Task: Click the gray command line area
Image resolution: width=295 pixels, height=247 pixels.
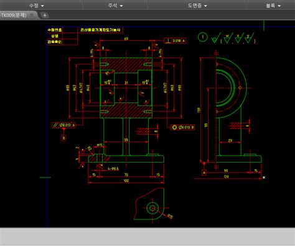Action: tap(147, 236)
